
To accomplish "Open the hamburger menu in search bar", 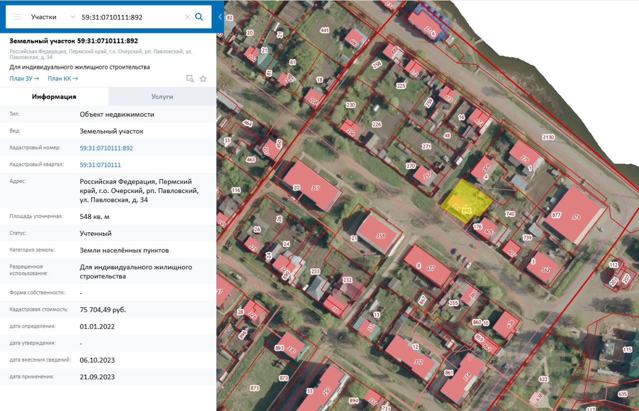I will coord(17,17).
